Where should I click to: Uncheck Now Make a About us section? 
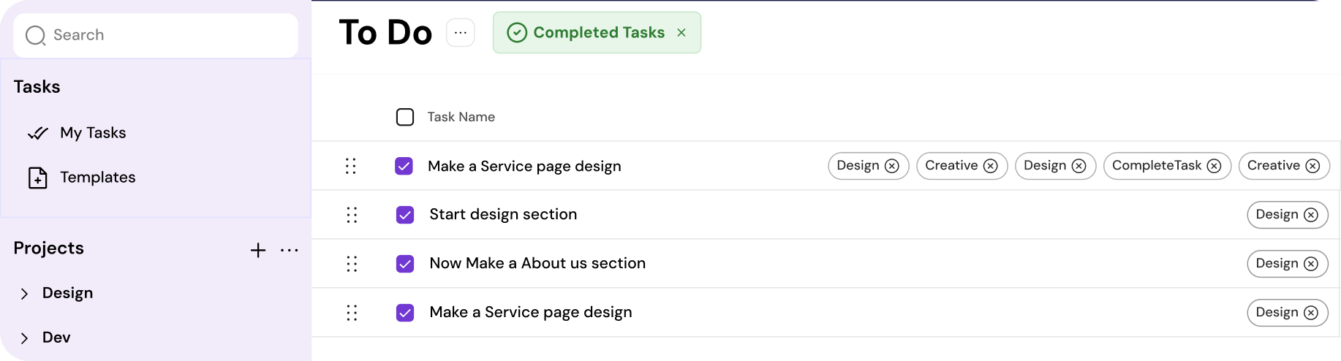tap(405, 264)
